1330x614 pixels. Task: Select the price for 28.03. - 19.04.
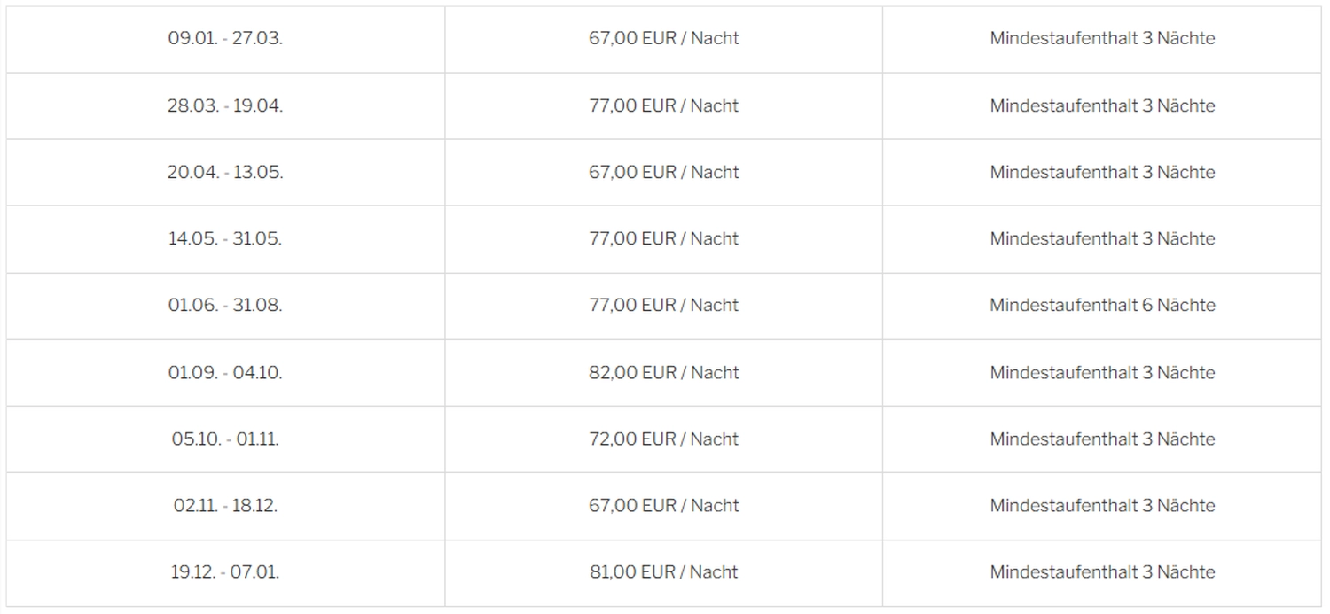pyautogui.click(x=663, y=105)
